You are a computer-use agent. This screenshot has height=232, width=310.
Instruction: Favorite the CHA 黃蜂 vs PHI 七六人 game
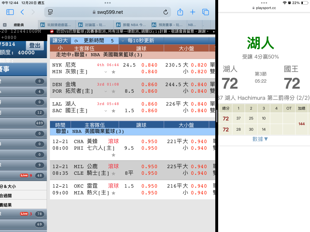tap(113, 155)
